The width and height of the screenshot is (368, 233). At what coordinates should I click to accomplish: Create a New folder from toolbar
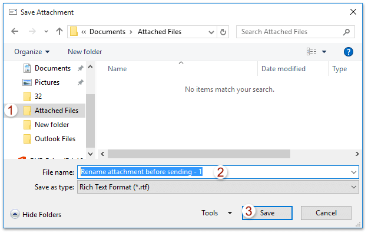pyautogui.click(x=85, y=52)
